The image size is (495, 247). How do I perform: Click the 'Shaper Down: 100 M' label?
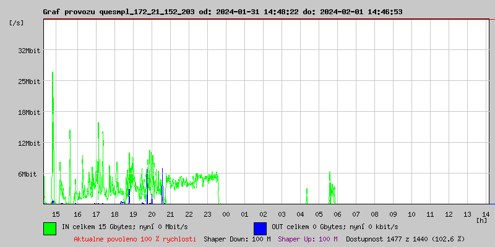(237, 238)
